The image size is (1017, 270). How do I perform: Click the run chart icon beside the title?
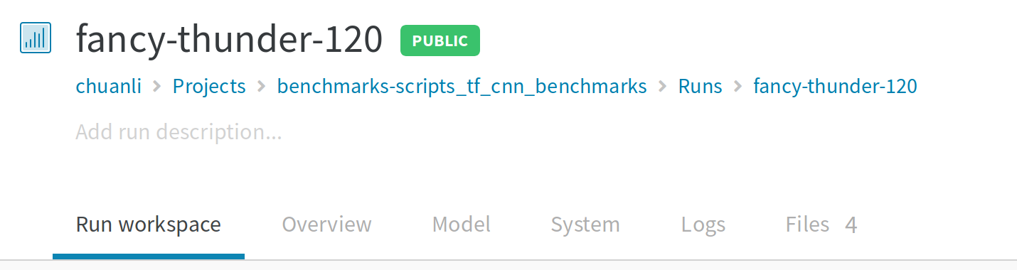(35, 38)
